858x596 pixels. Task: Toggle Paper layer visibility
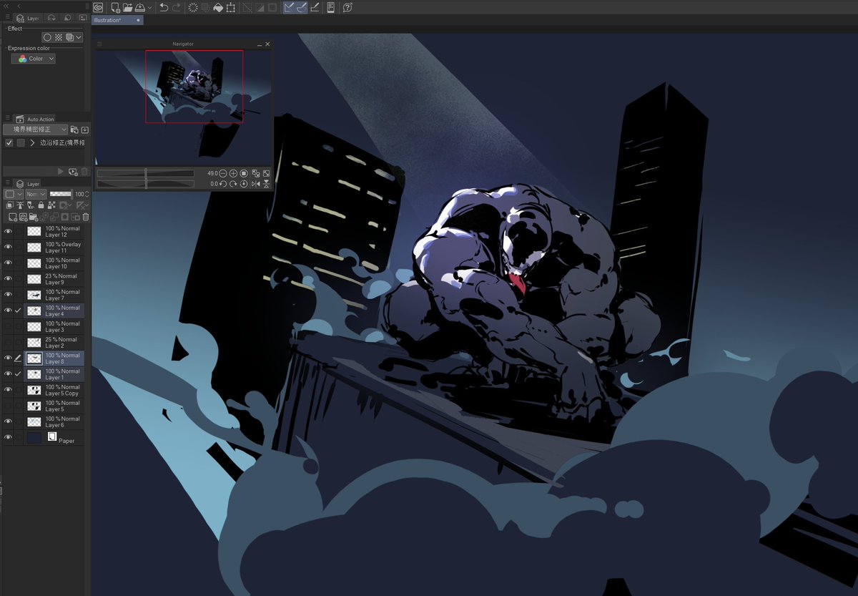[8, 437]
